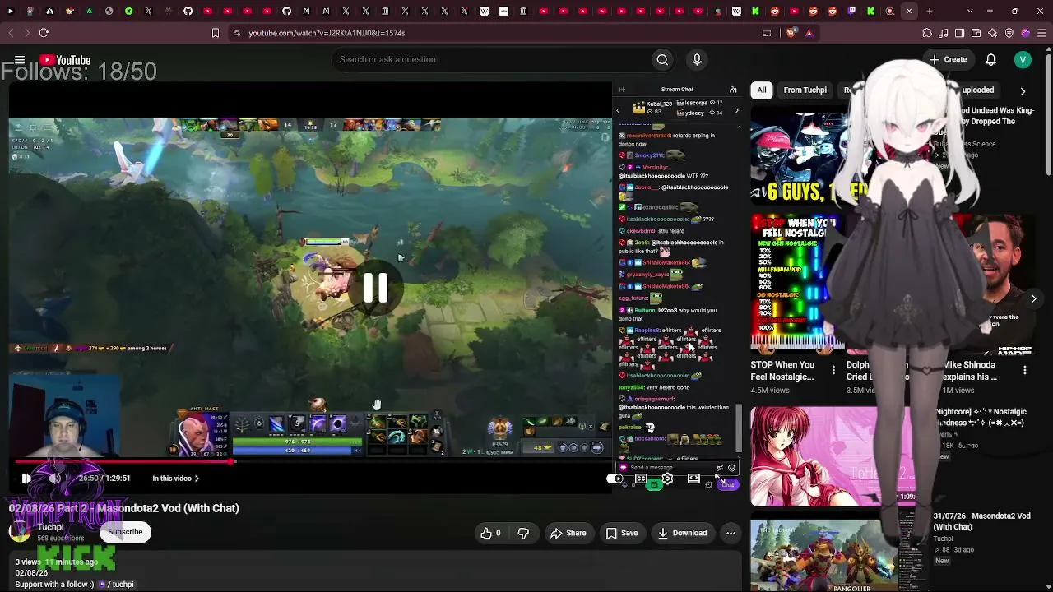1053x592 pixels.
Task: Open Tuchpi channel avatar
Action: pyautogui.click(x=19, y=531)
